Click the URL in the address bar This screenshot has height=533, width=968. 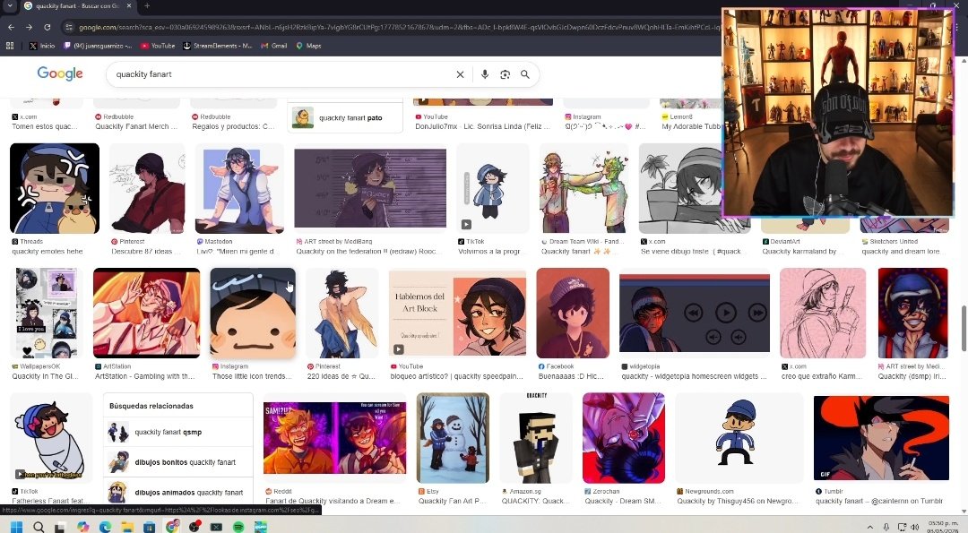tap(398, 27)
